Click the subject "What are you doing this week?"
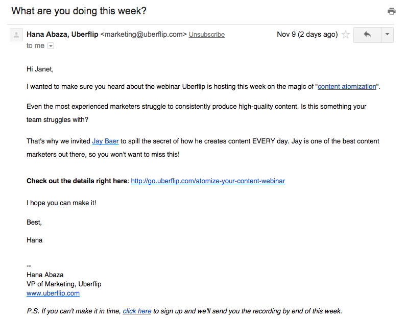The width and height of the screenshot is (406, 319). pos(79,11)
